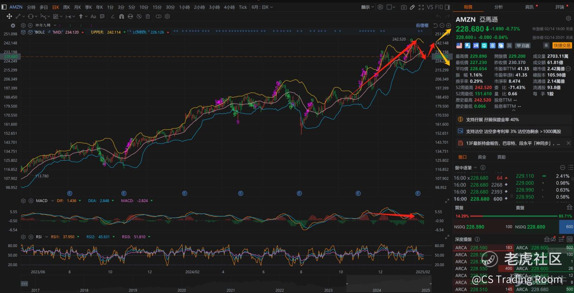
Task: Dismiss the 13F news banner
Action: click(x=568, y=143)
